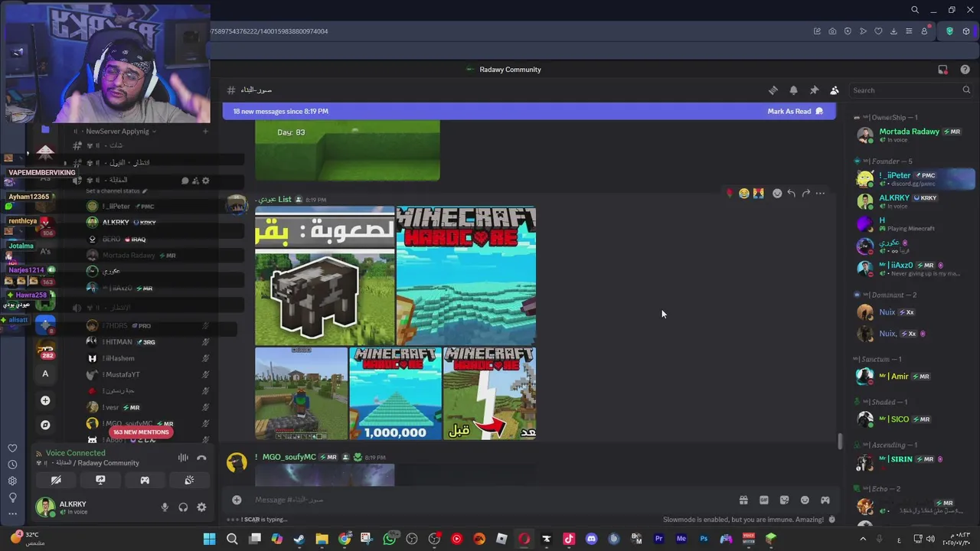
Task: Open browser send flow arrow icon
Action: point(863,31)
